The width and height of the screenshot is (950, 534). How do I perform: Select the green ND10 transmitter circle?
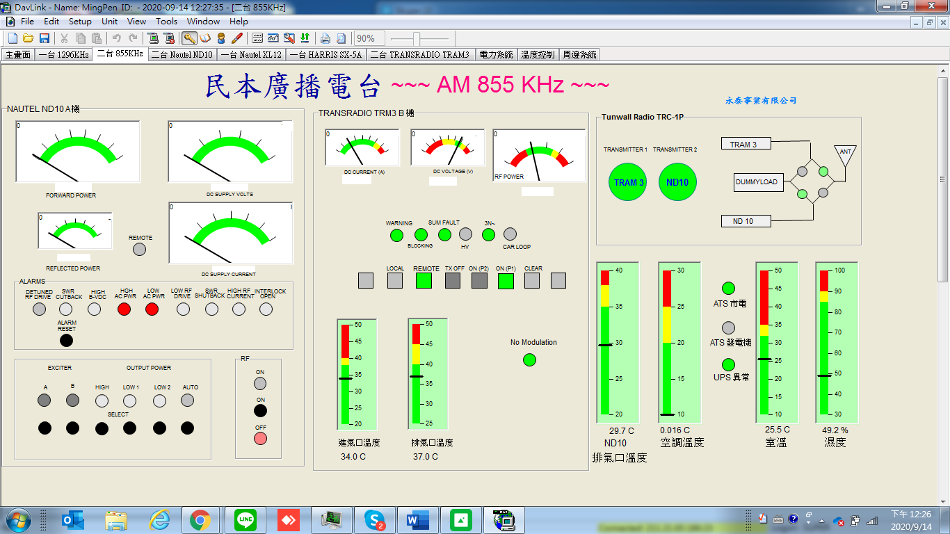tap(677, 182)
